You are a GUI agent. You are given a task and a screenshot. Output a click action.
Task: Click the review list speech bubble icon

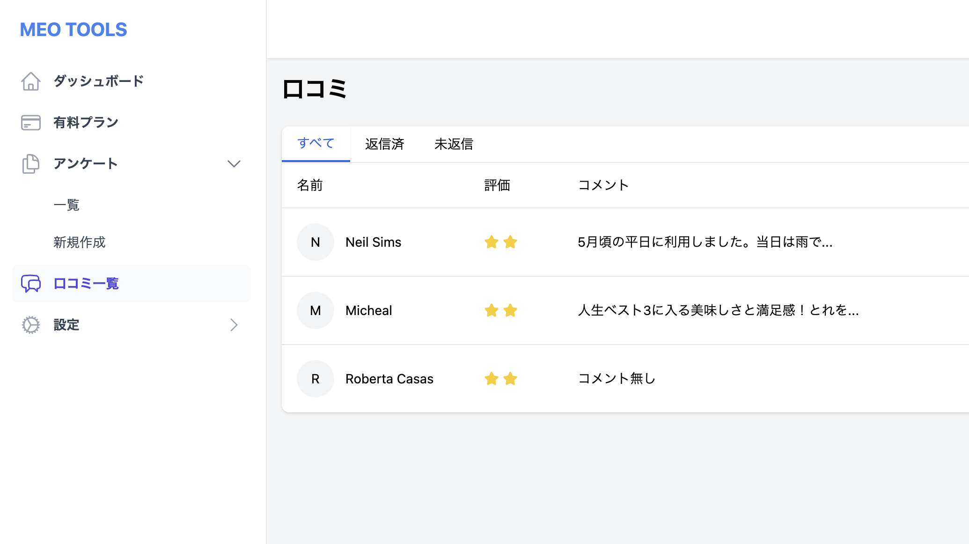[x=31, y=284]
